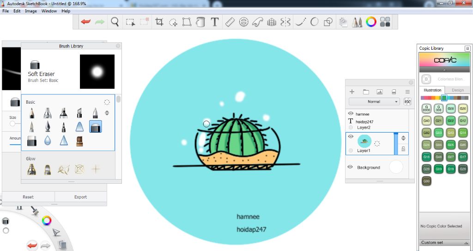Select the G02 Copic swatch
473x251 pixels.
point(451,121)
